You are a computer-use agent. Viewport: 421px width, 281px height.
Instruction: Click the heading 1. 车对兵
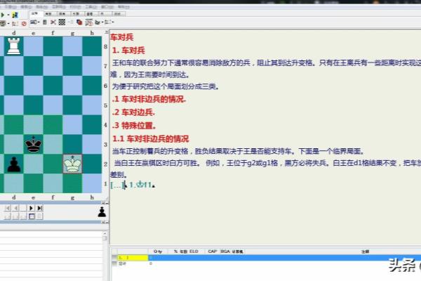coord(128,51)
